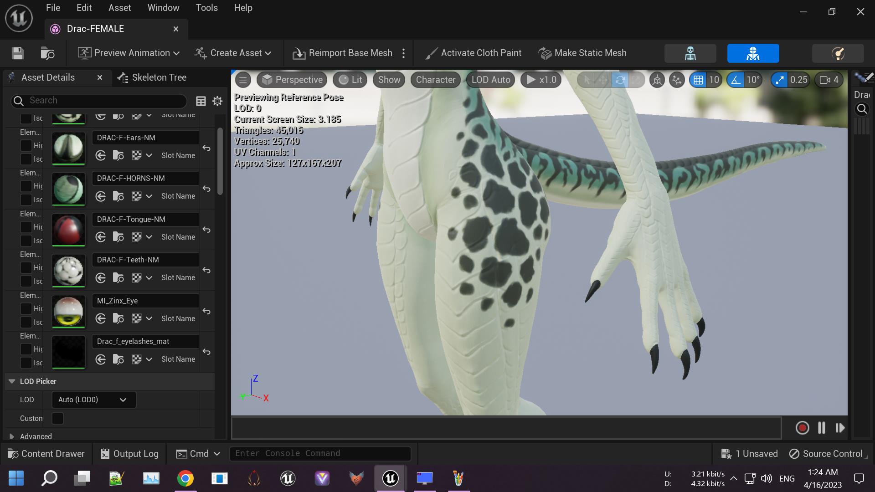Toggle rotation snapping angle icon
This screenshot has height=492, width=875.
click(x=736, y=80)
